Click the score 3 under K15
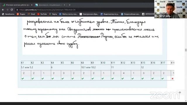 tap(144, 73)
